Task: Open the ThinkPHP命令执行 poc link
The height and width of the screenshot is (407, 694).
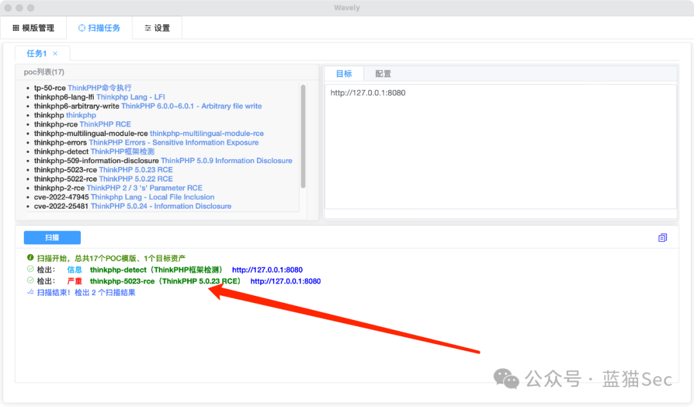Action: point(100,87)
